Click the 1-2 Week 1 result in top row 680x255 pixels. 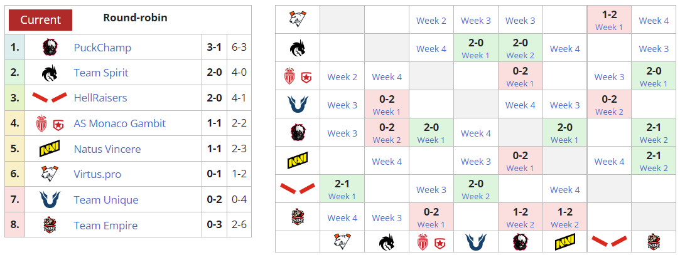click(608, 19)
